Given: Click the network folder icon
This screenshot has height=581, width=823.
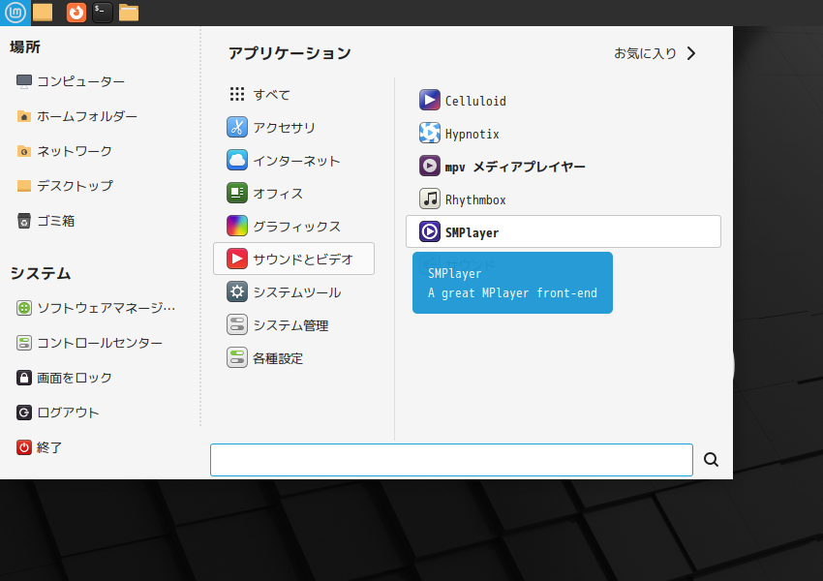Looking at the screenshot, I should (23, 151).
